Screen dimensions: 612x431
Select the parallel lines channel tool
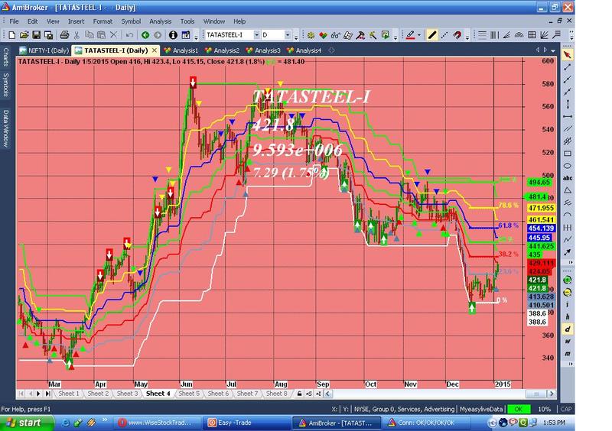coord(568,128)
